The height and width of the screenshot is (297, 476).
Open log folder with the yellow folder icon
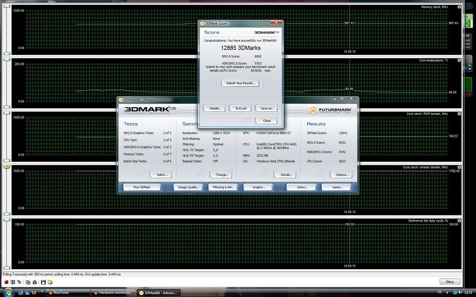point(50,282)
